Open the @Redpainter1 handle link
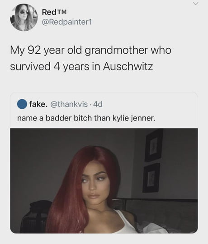The height and width of the screenshot is (244, 208). point(67,22)
